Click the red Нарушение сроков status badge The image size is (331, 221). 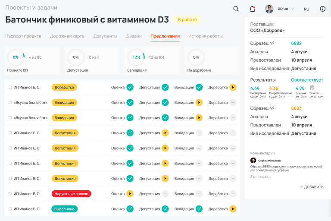(x=71, y=194)
